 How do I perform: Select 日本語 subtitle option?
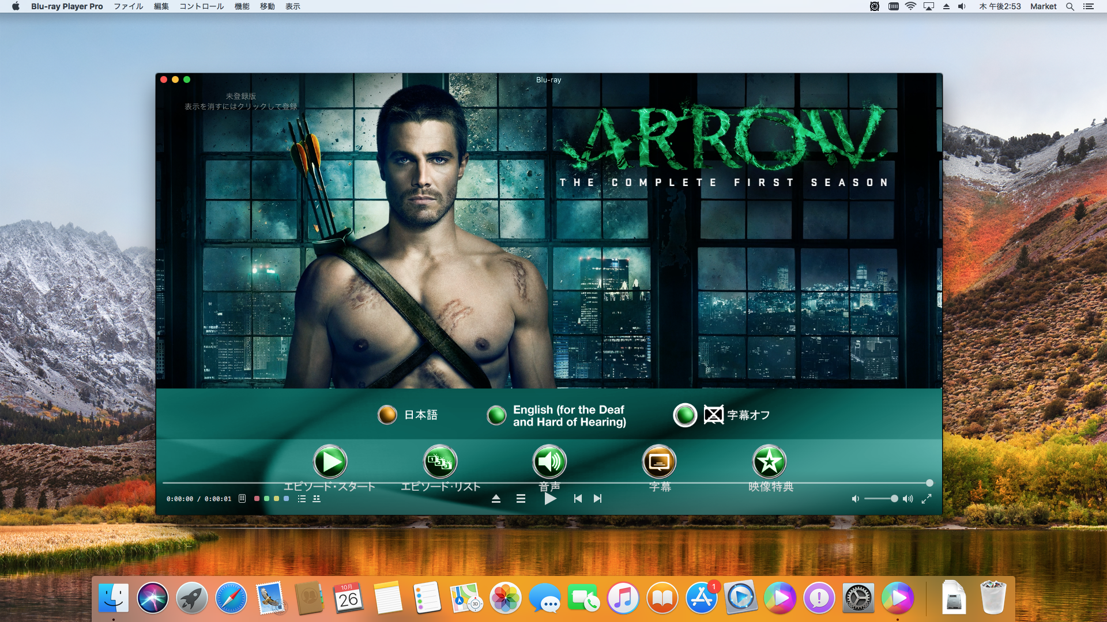387,415
